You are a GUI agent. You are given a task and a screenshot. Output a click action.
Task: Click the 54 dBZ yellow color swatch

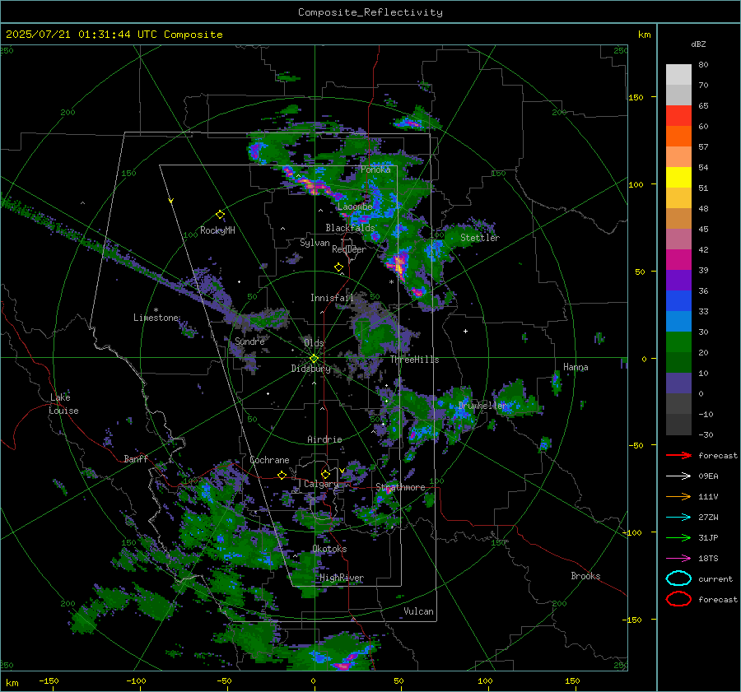[678, 178]
